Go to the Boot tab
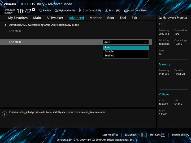Screen dimensions: 191x143 (111, 18)
